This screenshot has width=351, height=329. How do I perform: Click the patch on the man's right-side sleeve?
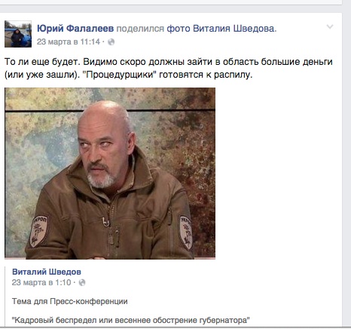(x=186, y=232)
